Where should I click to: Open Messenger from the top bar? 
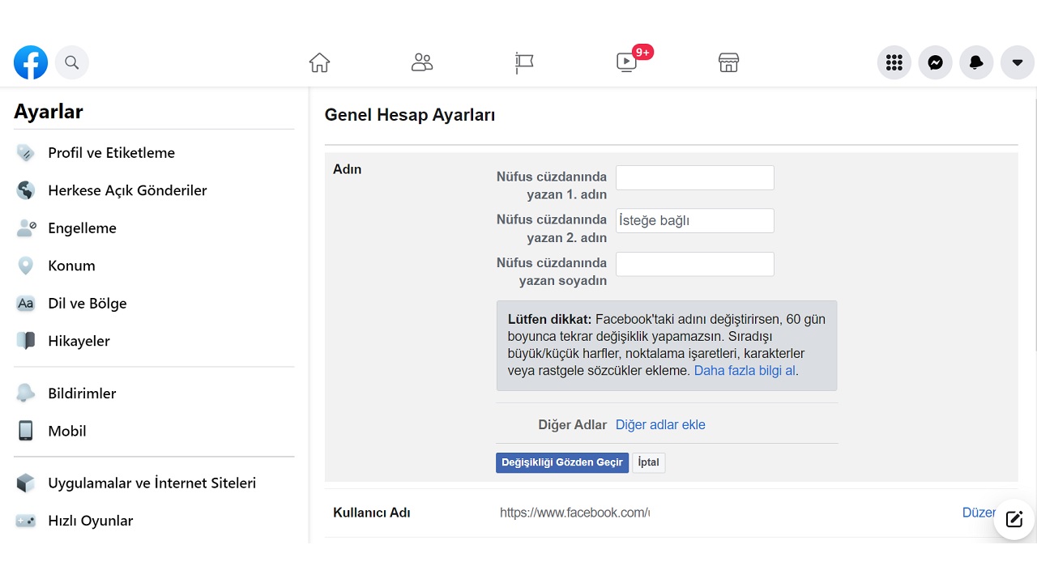[935, 62]
